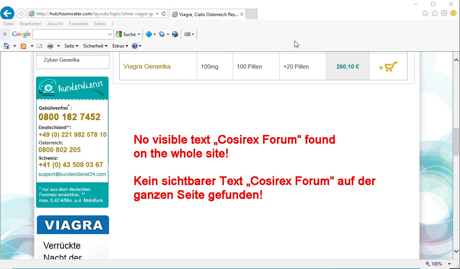Expand the Seite dropdown menu

click(x=71, y=46)
